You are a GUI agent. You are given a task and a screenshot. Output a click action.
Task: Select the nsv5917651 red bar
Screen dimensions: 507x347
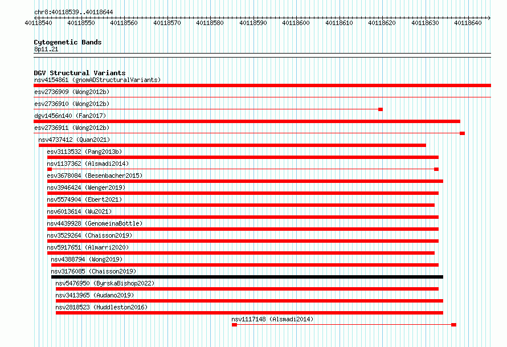241,253
